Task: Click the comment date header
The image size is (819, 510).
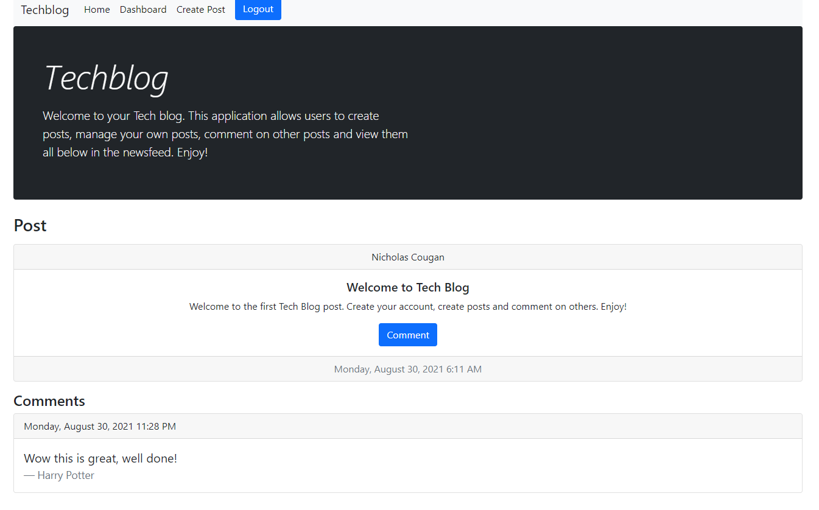Action: (99, 426)
